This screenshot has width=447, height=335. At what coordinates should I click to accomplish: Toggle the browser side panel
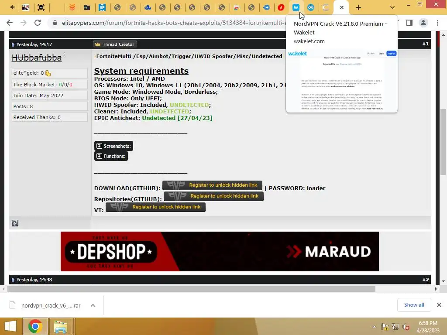point(409,23)
